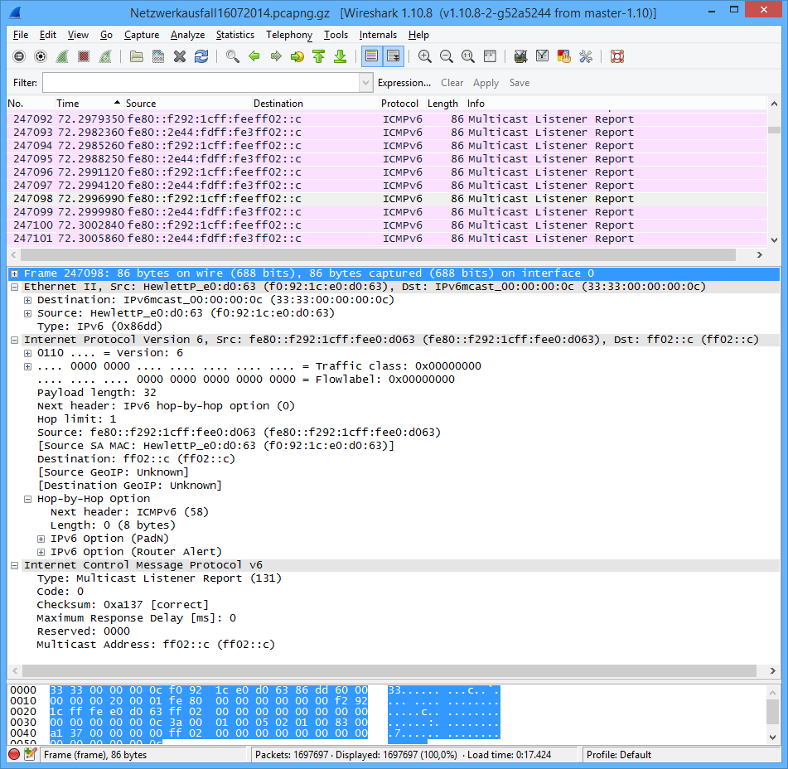Expand the Frame 247098 tree node
Image resolution: width=788 pixels, height=769 pixels.
click(x=15, y=273)
